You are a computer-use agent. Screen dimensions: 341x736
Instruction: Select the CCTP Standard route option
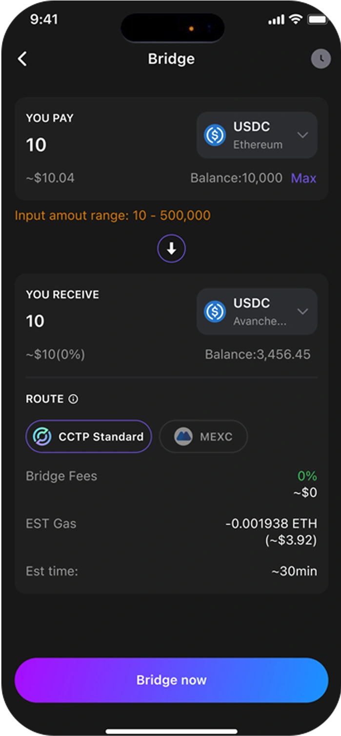point(89,436)
